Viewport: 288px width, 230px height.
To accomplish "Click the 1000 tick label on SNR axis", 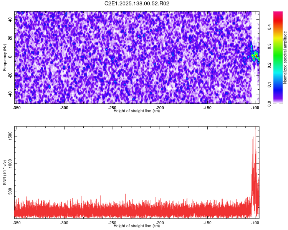I will coord(10,164).
